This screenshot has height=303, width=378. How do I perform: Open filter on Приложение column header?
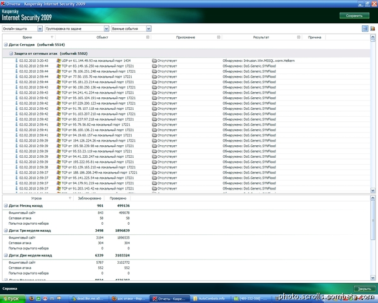[x=219, y=37]
